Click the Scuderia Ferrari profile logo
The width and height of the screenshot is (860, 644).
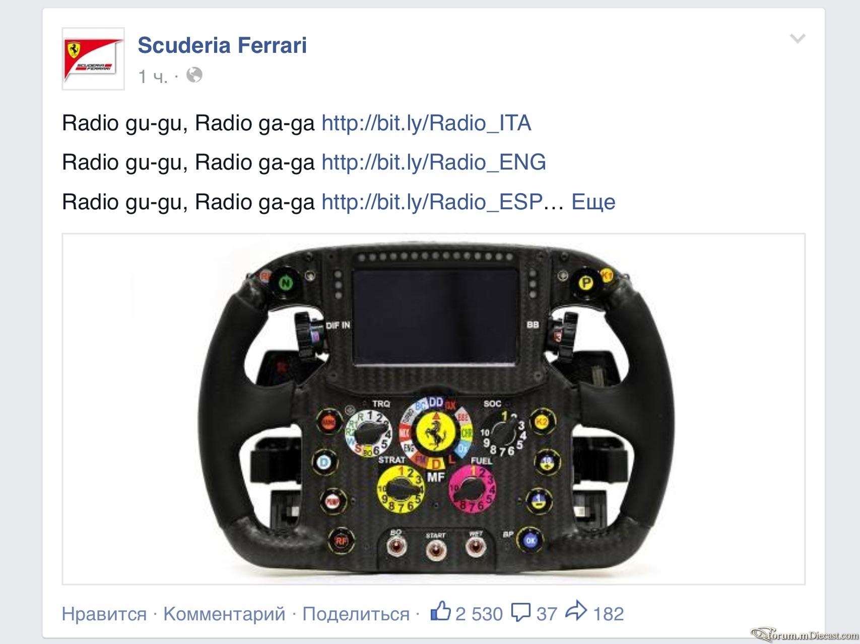93,59
